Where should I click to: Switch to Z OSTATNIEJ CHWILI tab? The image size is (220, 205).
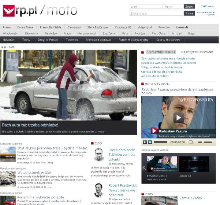(161, 52)
